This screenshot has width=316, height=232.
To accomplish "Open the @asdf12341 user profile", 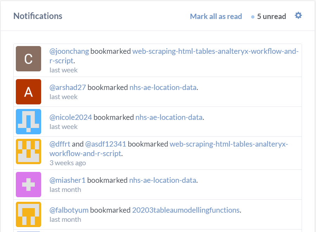I will (105, 144).
